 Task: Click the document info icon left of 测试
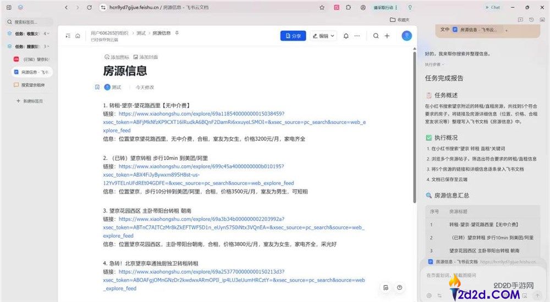pos(97,87)
